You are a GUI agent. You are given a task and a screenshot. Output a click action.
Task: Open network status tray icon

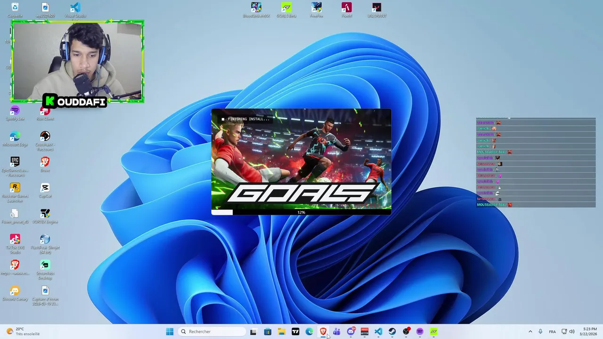point(564,331)
